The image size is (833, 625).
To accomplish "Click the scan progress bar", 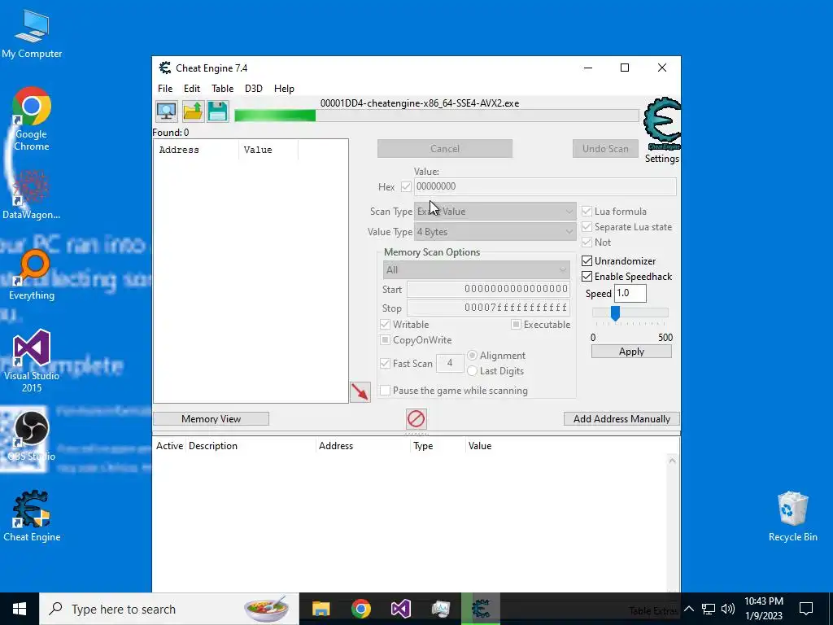I will click(436, 116).
